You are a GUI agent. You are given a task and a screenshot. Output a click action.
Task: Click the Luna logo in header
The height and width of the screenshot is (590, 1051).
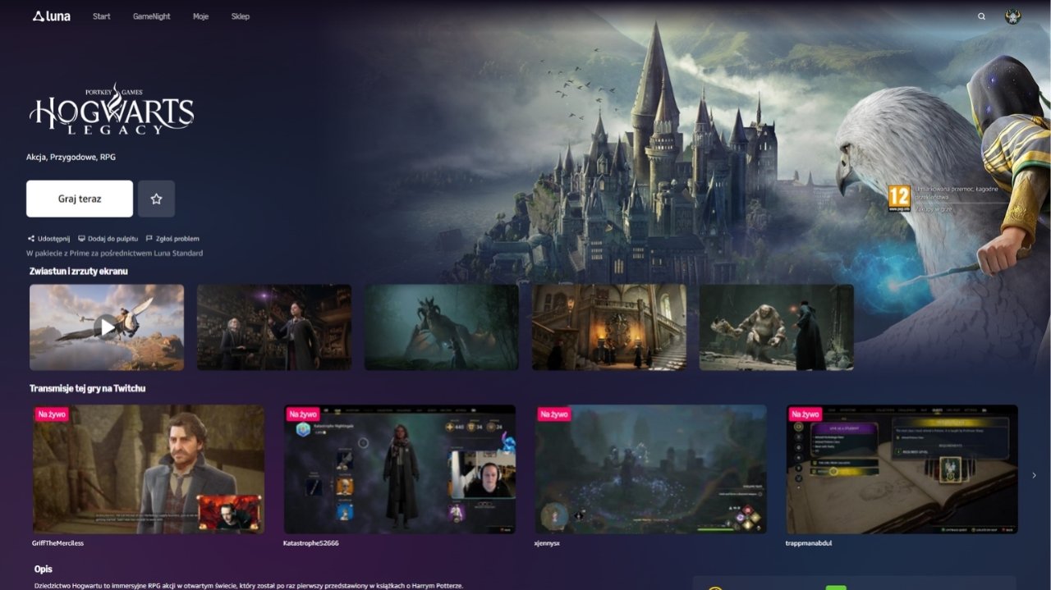(51, 16)
